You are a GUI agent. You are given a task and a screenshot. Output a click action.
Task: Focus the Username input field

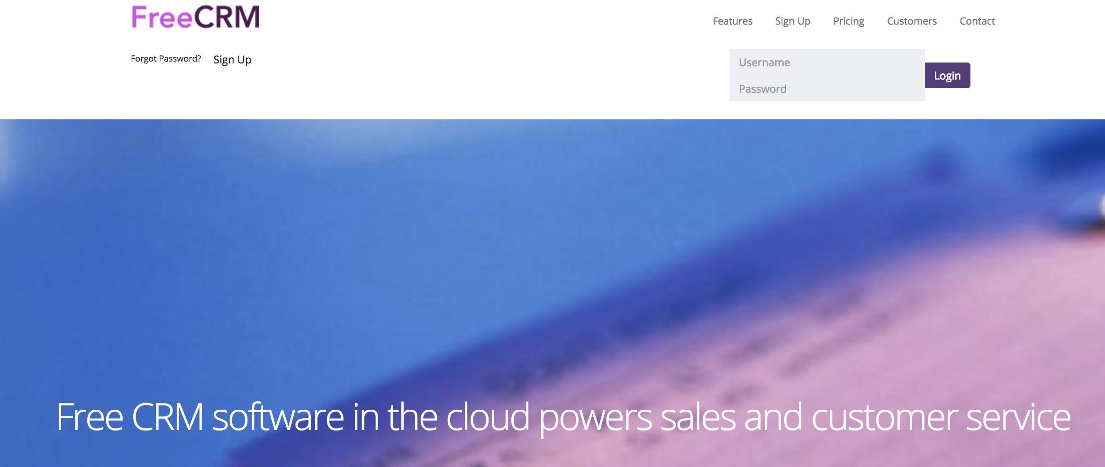point(827,63)
